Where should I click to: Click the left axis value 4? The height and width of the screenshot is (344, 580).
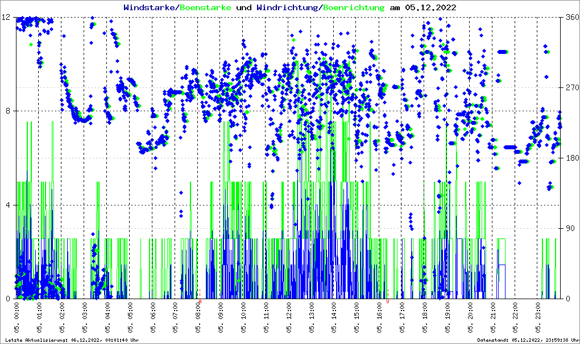[x=8, y=205]
